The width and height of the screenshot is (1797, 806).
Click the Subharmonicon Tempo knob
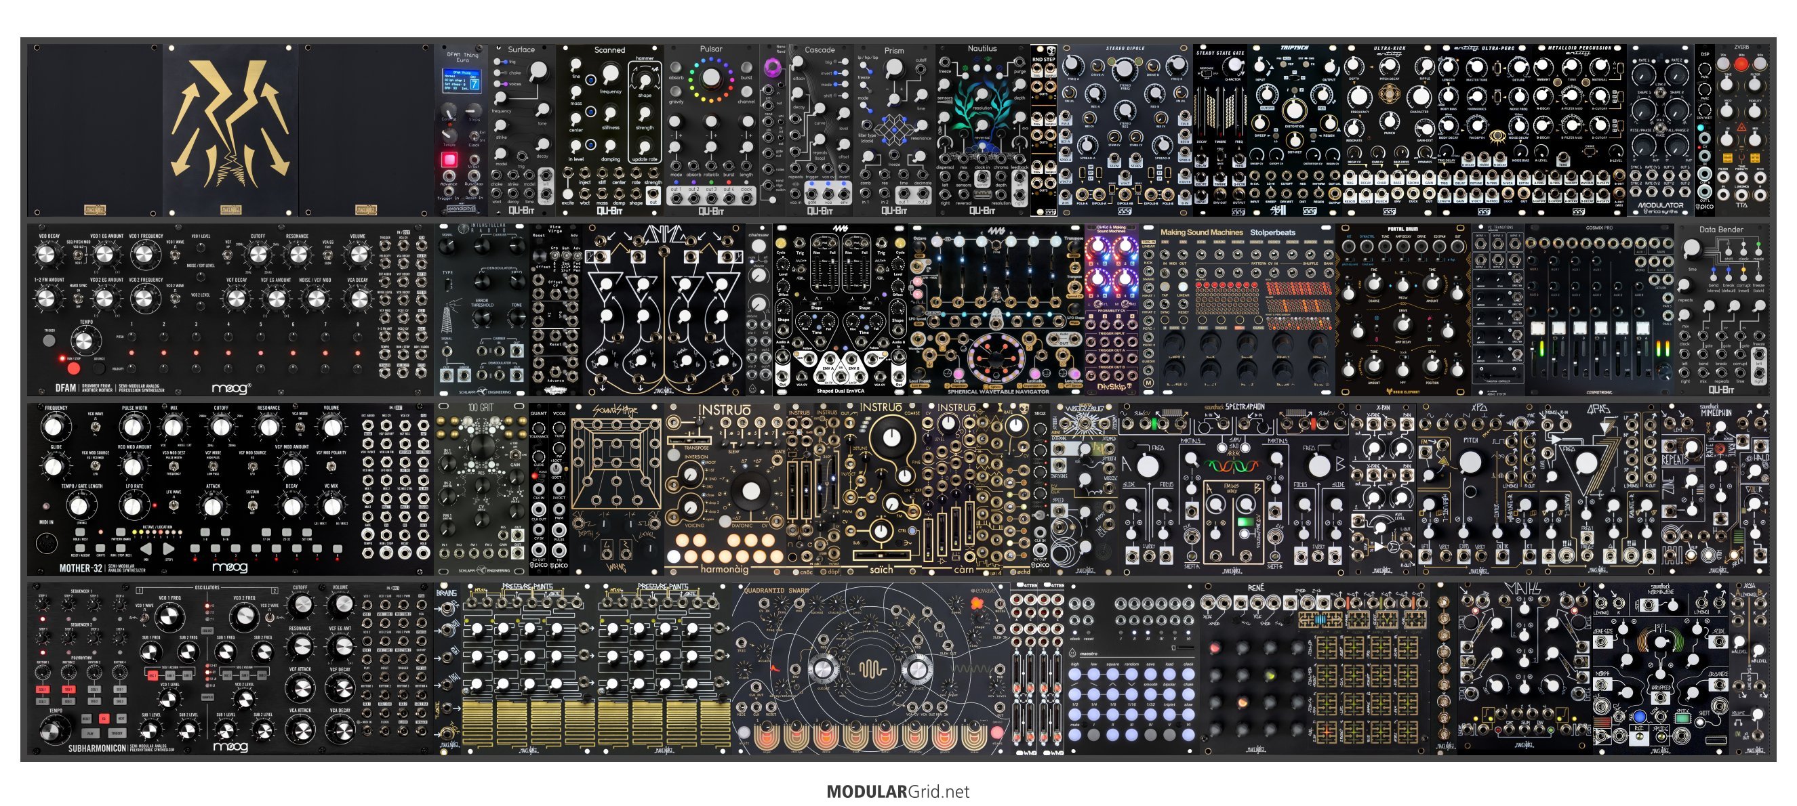coord(54,729)
